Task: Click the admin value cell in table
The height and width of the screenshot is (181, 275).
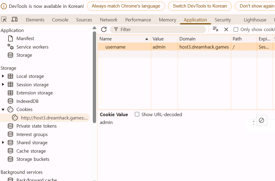Action: 164,47
